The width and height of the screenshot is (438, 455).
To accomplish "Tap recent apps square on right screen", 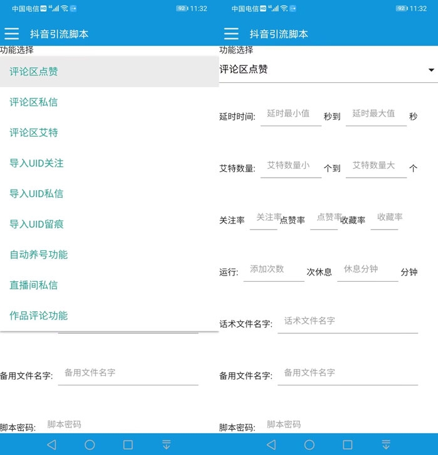I will [348, 444].
